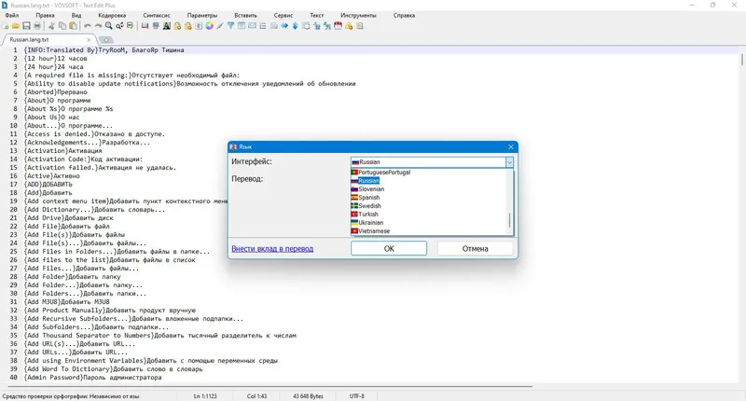The height and width of the screenshot is (401, 746).
Task: Click the envelope toolbar icon
Action: pos(252,26)
